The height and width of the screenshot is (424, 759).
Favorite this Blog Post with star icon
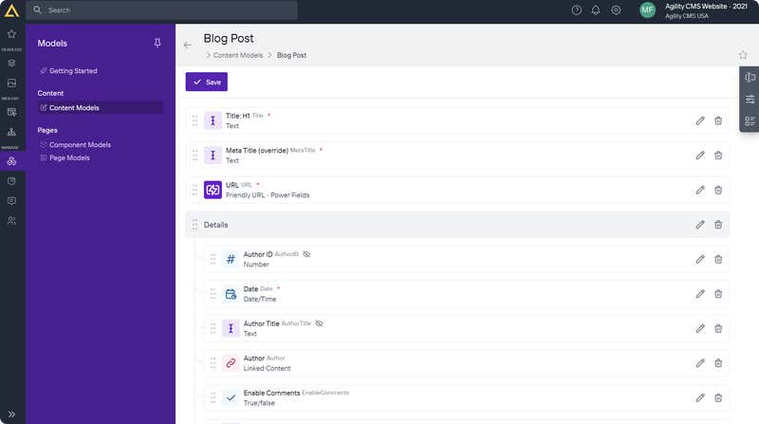coord(743,55)
